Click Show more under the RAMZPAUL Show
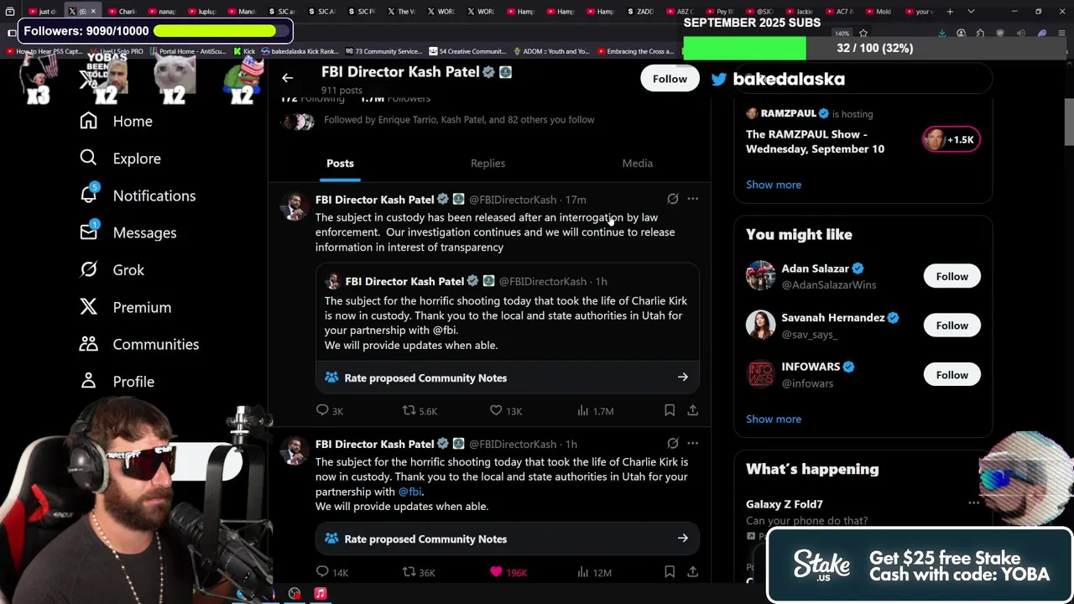The image size is (1074, 604). coord(774,185)
